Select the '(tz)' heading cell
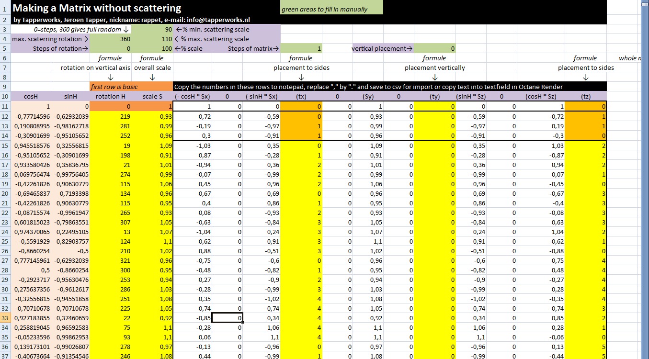Image resolution: width=649 pixels, height=359 pixels. (586, 96)
